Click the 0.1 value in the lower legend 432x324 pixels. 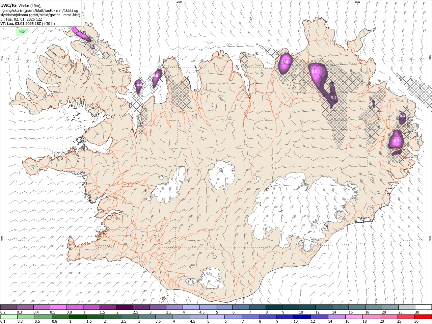(x=3, y=322)
